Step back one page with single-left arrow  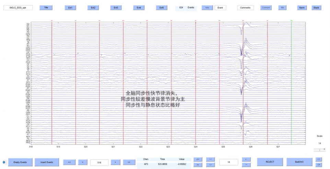click(83, 162)
